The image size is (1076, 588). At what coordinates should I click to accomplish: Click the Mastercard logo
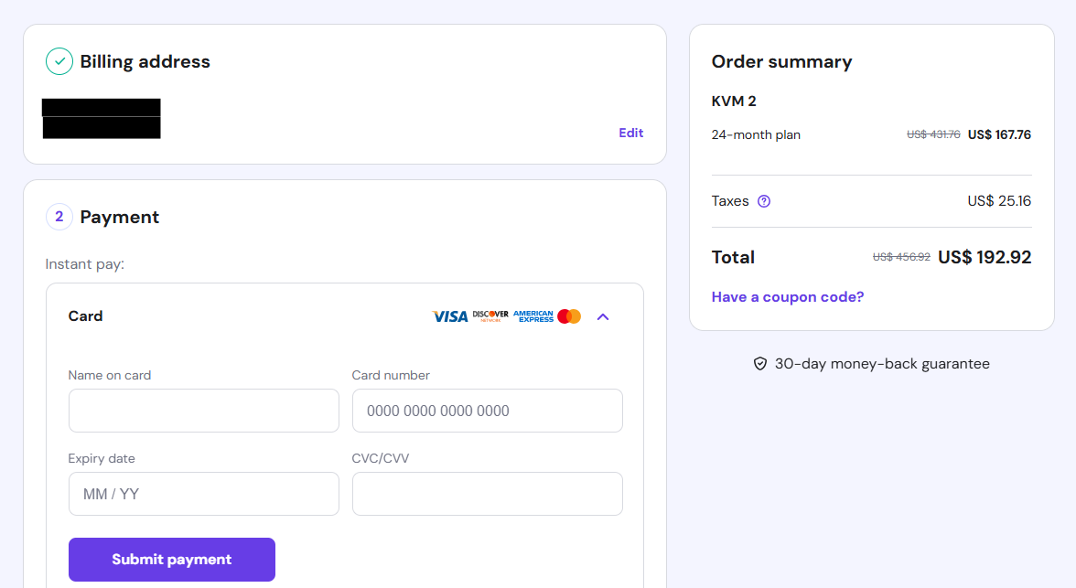coord(569,316)
